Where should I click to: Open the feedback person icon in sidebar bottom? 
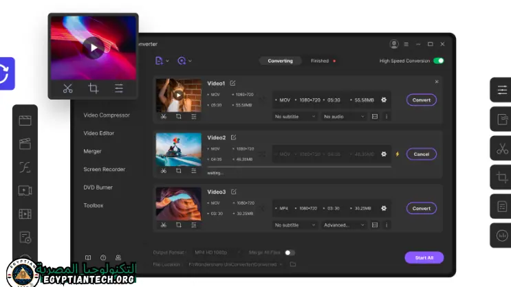(x=118, y=257)
